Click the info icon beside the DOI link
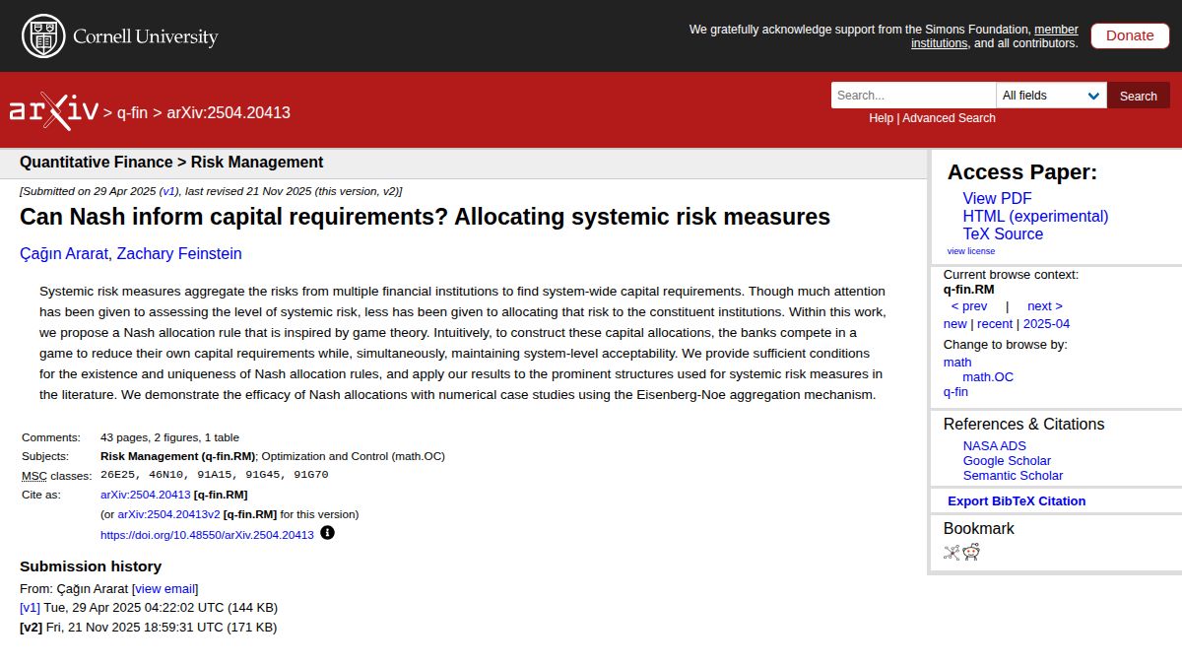1182x665 pixels. click(328, 533)
